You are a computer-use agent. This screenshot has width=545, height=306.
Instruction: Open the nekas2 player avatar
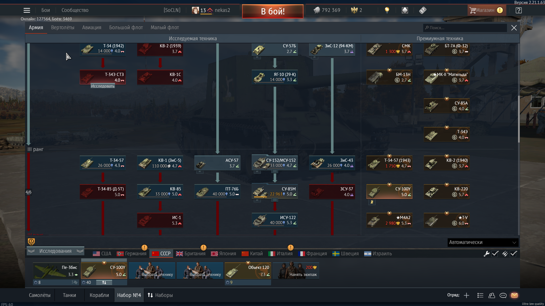click(195, 10)
